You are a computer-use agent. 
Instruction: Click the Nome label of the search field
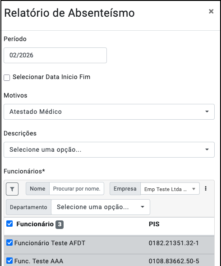pos(37,189)
